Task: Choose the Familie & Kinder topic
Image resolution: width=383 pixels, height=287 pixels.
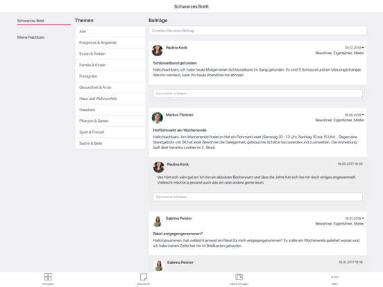Action: click(x=110, y=65)
